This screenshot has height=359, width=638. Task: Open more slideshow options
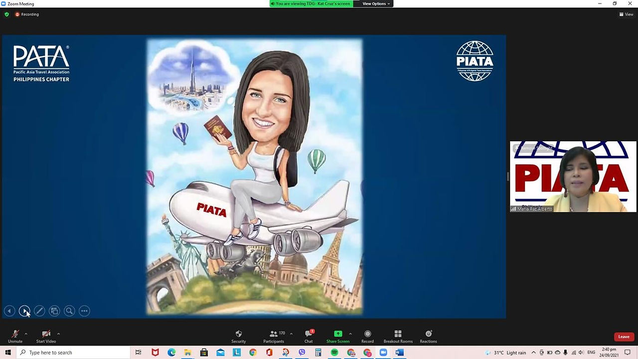pos(84,311)
